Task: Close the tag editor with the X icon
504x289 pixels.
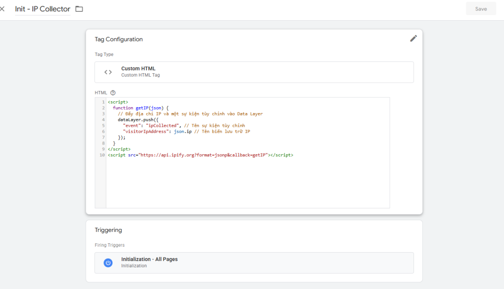Action: [x=2, y=9]
